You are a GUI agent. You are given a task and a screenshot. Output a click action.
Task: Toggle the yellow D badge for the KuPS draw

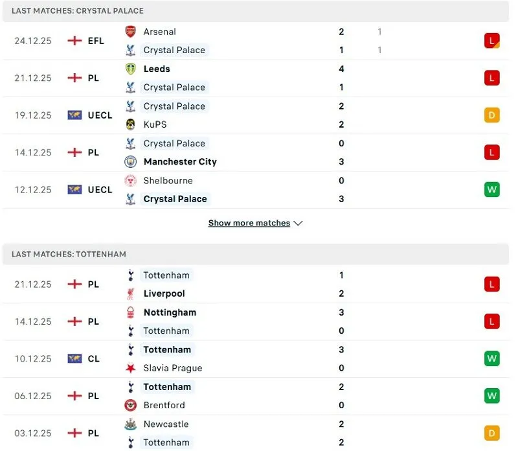492,115
